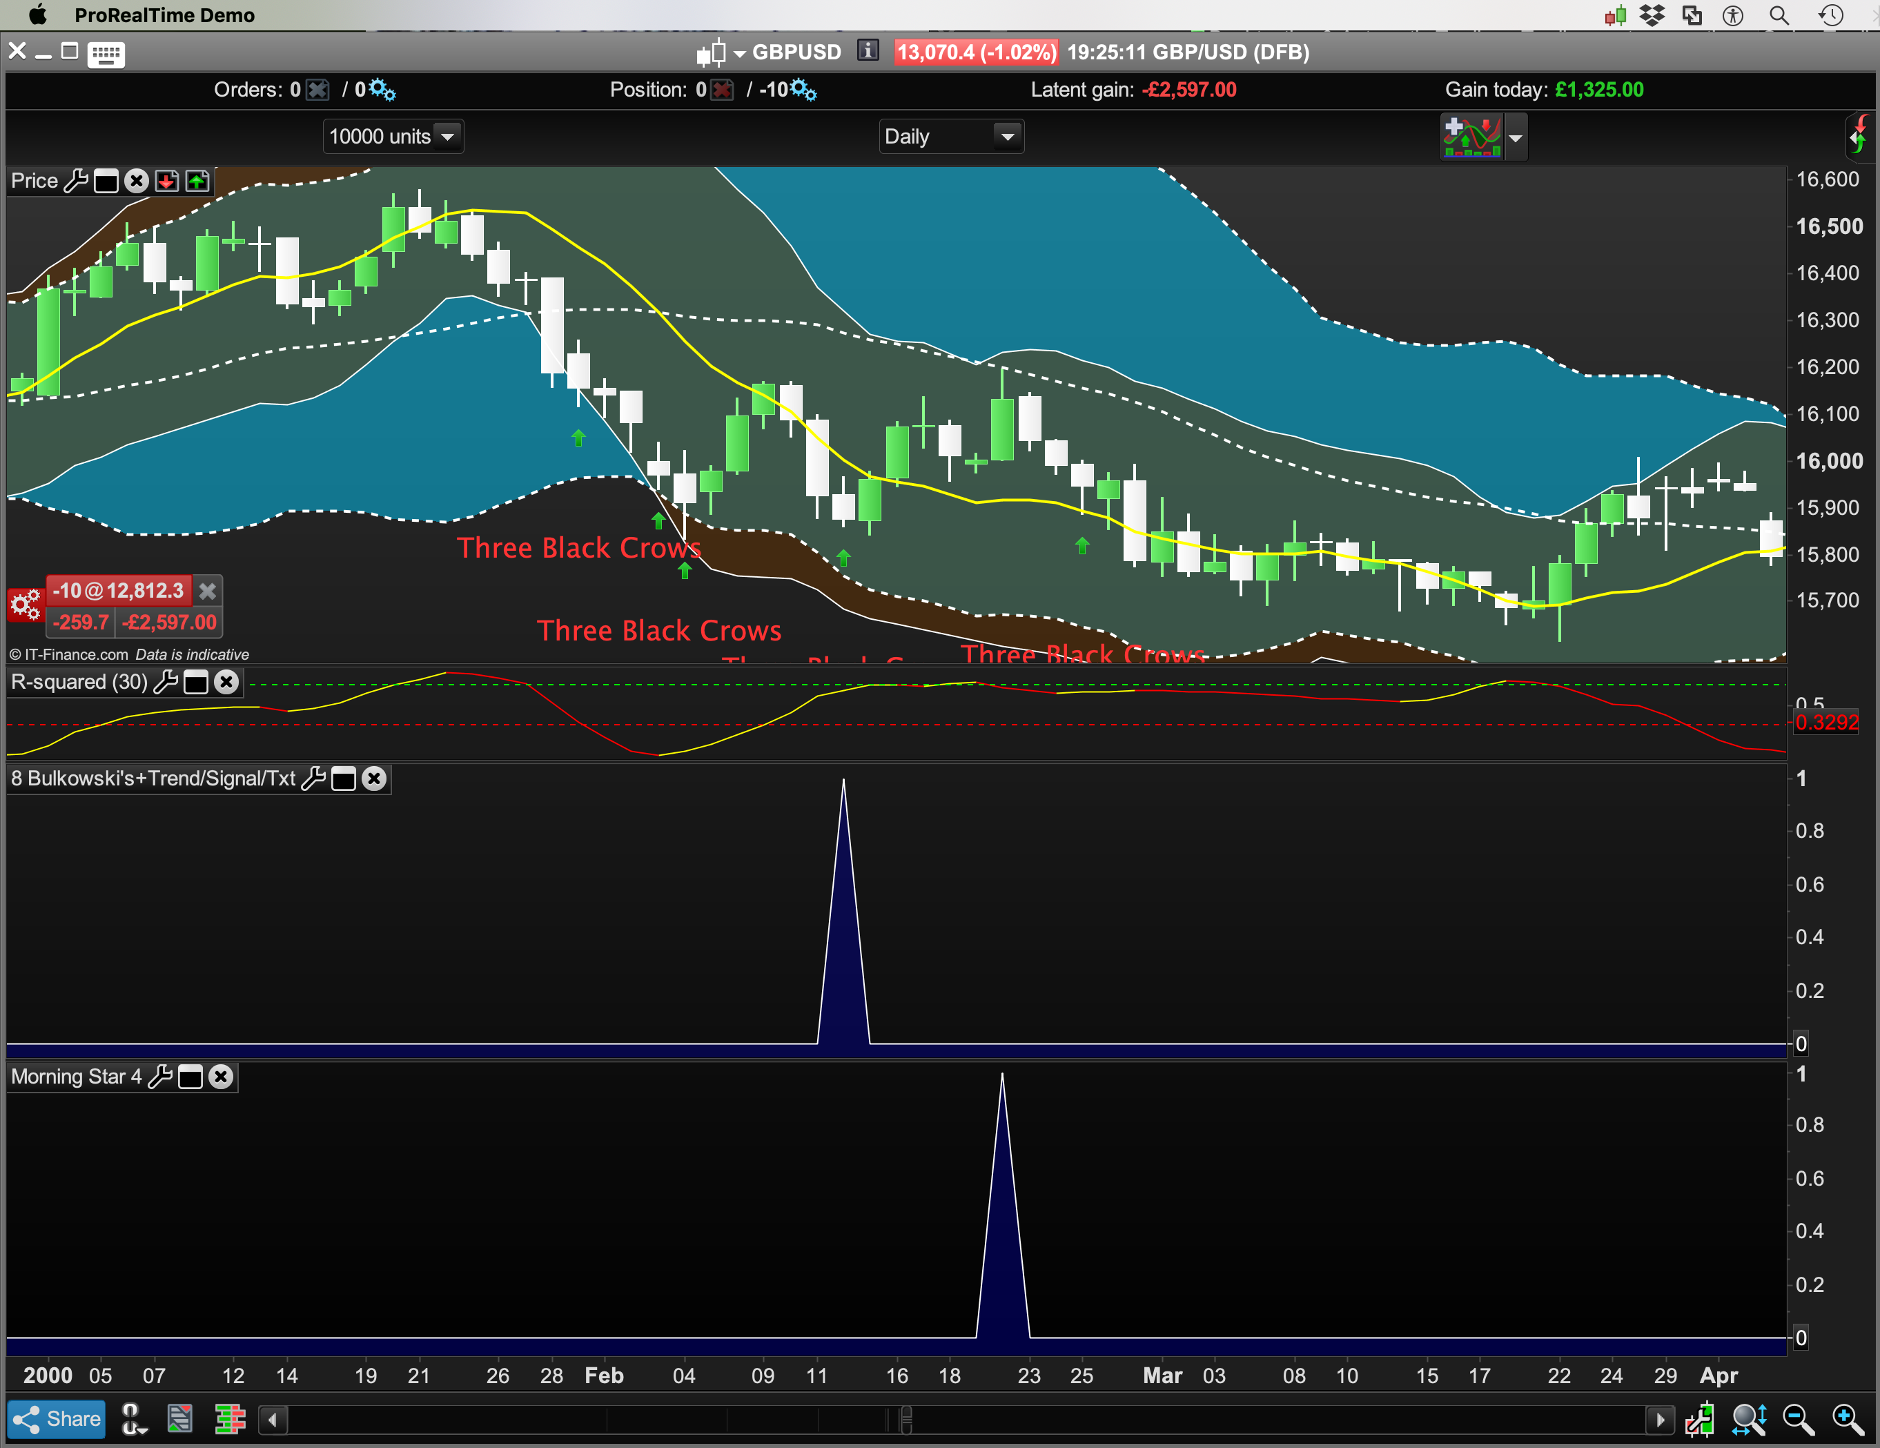Open the orders settings gears icon
The height and width of the screenshot is (1448, 1880).
382,90
